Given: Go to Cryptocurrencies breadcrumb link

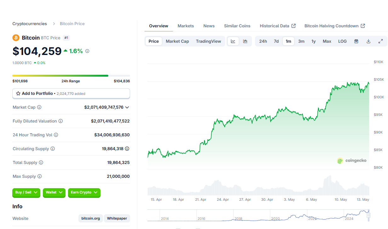Looking at the screenshot, I should [x=30, y=24].
